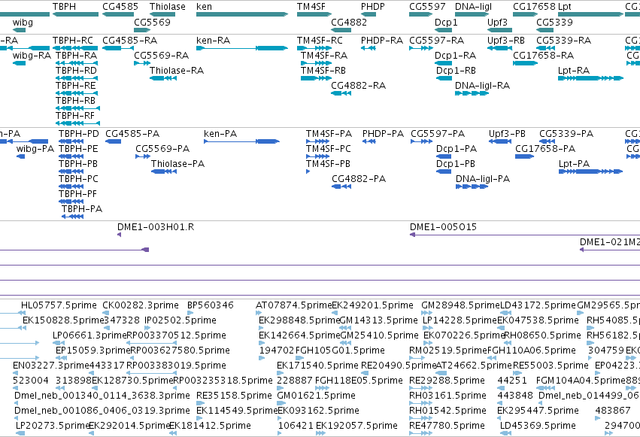Click the ken-RA transcript line
Screen dimensions: 640x437
click(242, 48)
